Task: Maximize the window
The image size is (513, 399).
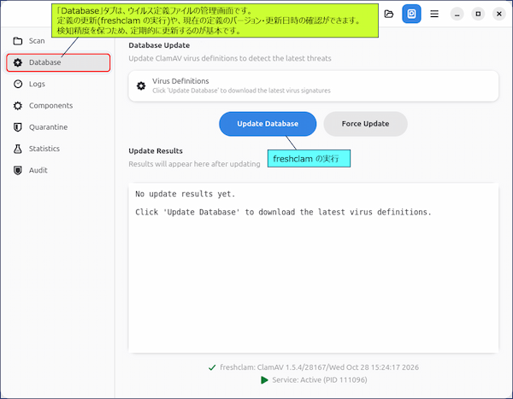Action: pos(478,14)
